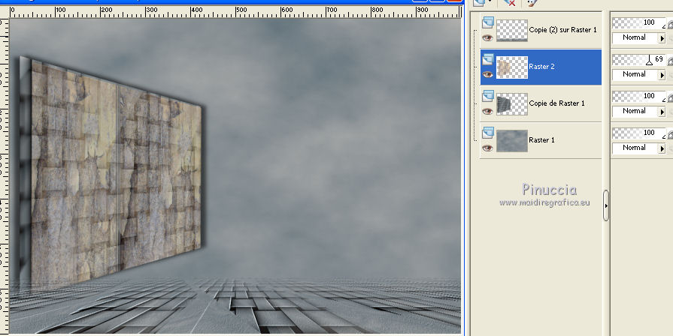673x336 pixels.
Task: Click Normal blend mode field of Raster 1
Action: [x=635, y=148]
